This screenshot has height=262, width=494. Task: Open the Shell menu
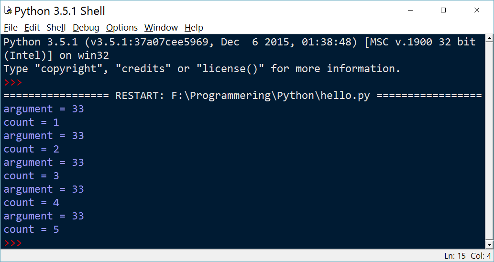(x=56, y=28)
